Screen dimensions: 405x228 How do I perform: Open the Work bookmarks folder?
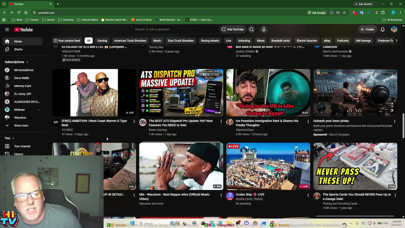pos(17,20)
